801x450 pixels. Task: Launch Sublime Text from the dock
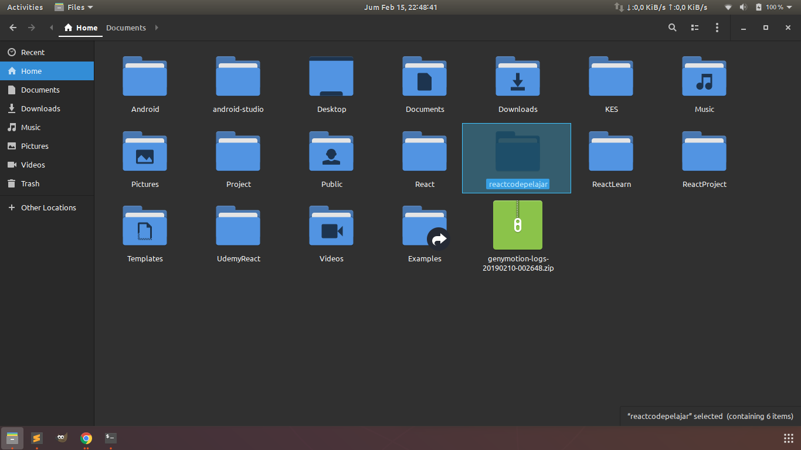tap(36, 438)
